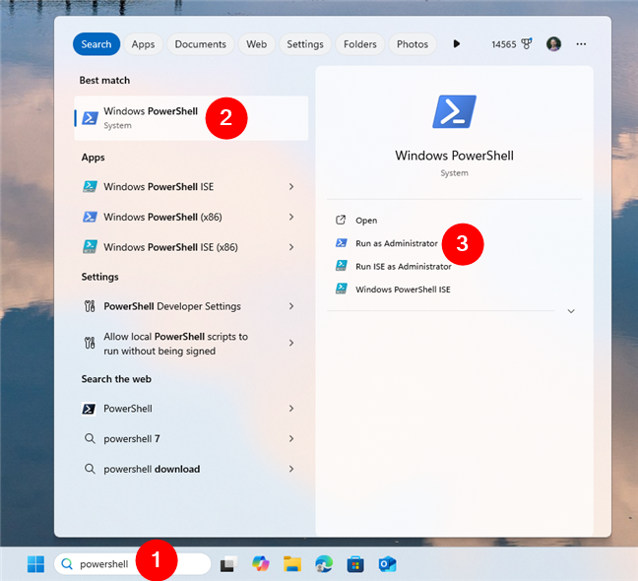This screenshot has height=581, width=638.
Task: Select the Search filter tab
Action: point(96,44)
